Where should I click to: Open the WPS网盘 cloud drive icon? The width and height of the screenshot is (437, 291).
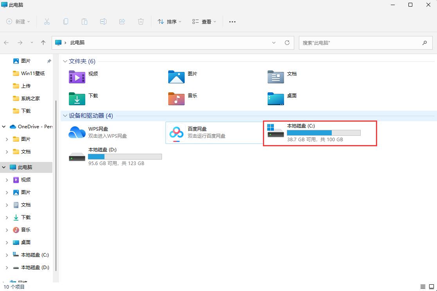(77, 132)
